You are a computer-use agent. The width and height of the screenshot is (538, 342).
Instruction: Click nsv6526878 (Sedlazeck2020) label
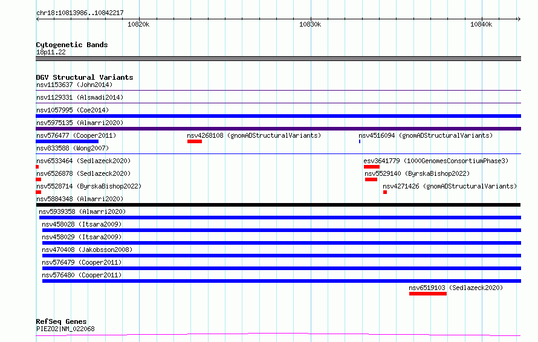(83, 173)
